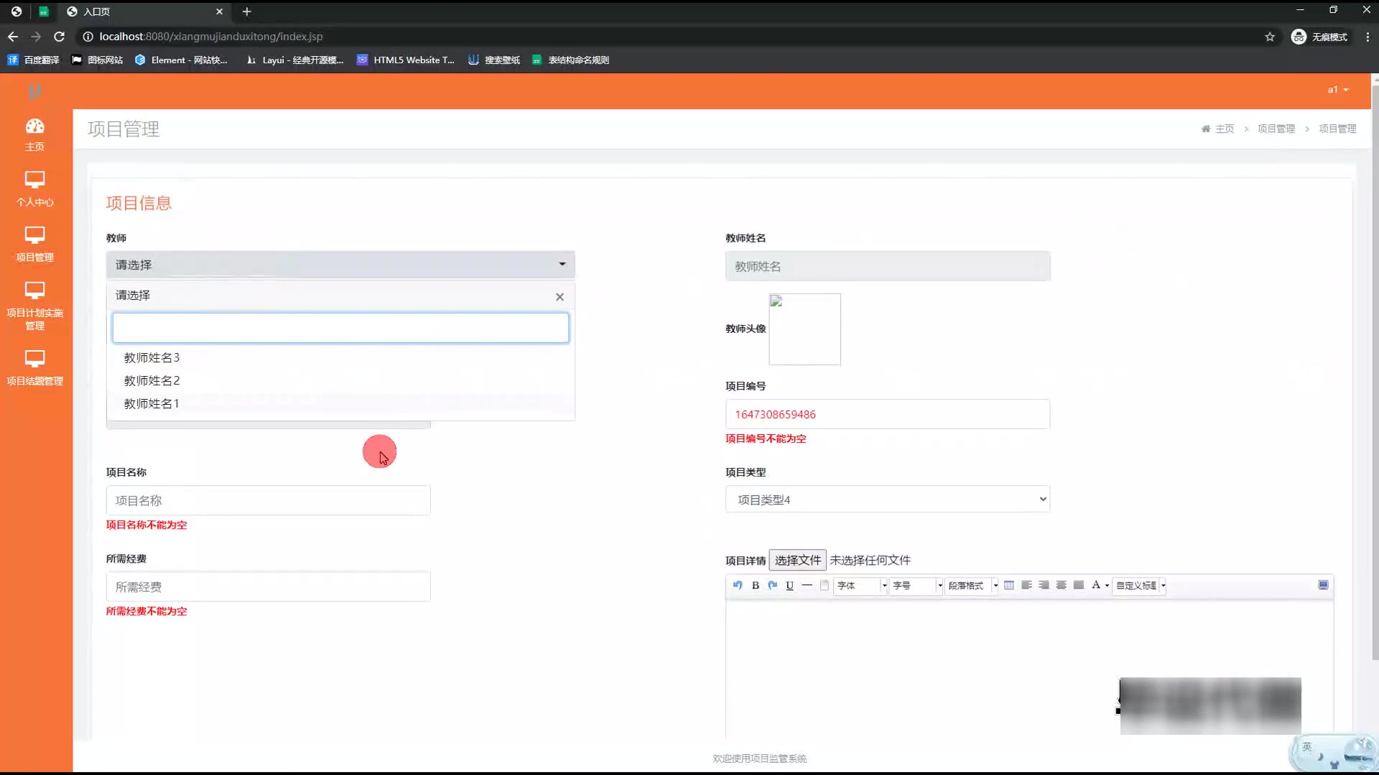Open the Element bookmark
Viewport: 1379px width, 775px height.
(x=181, y=60)
